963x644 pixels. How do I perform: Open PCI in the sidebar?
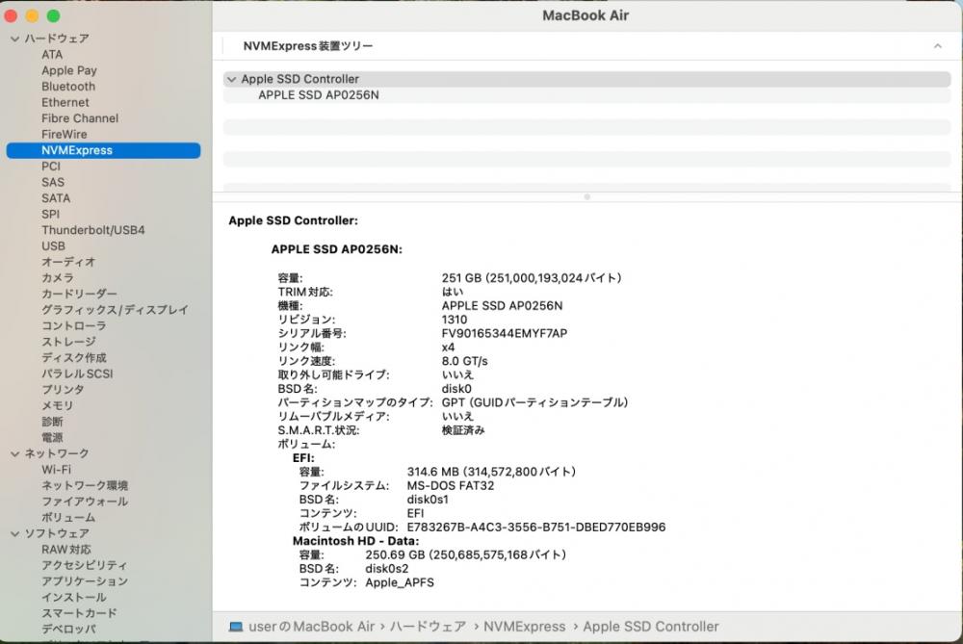51,167
